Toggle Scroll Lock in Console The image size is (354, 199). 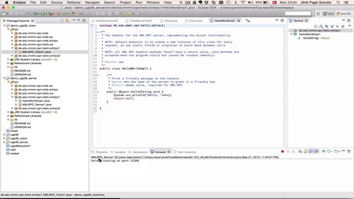(305, 151)
